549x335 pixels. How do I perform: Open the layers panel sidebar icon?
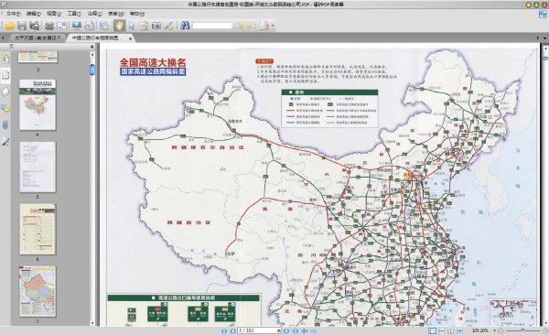(x=5, y=92)
